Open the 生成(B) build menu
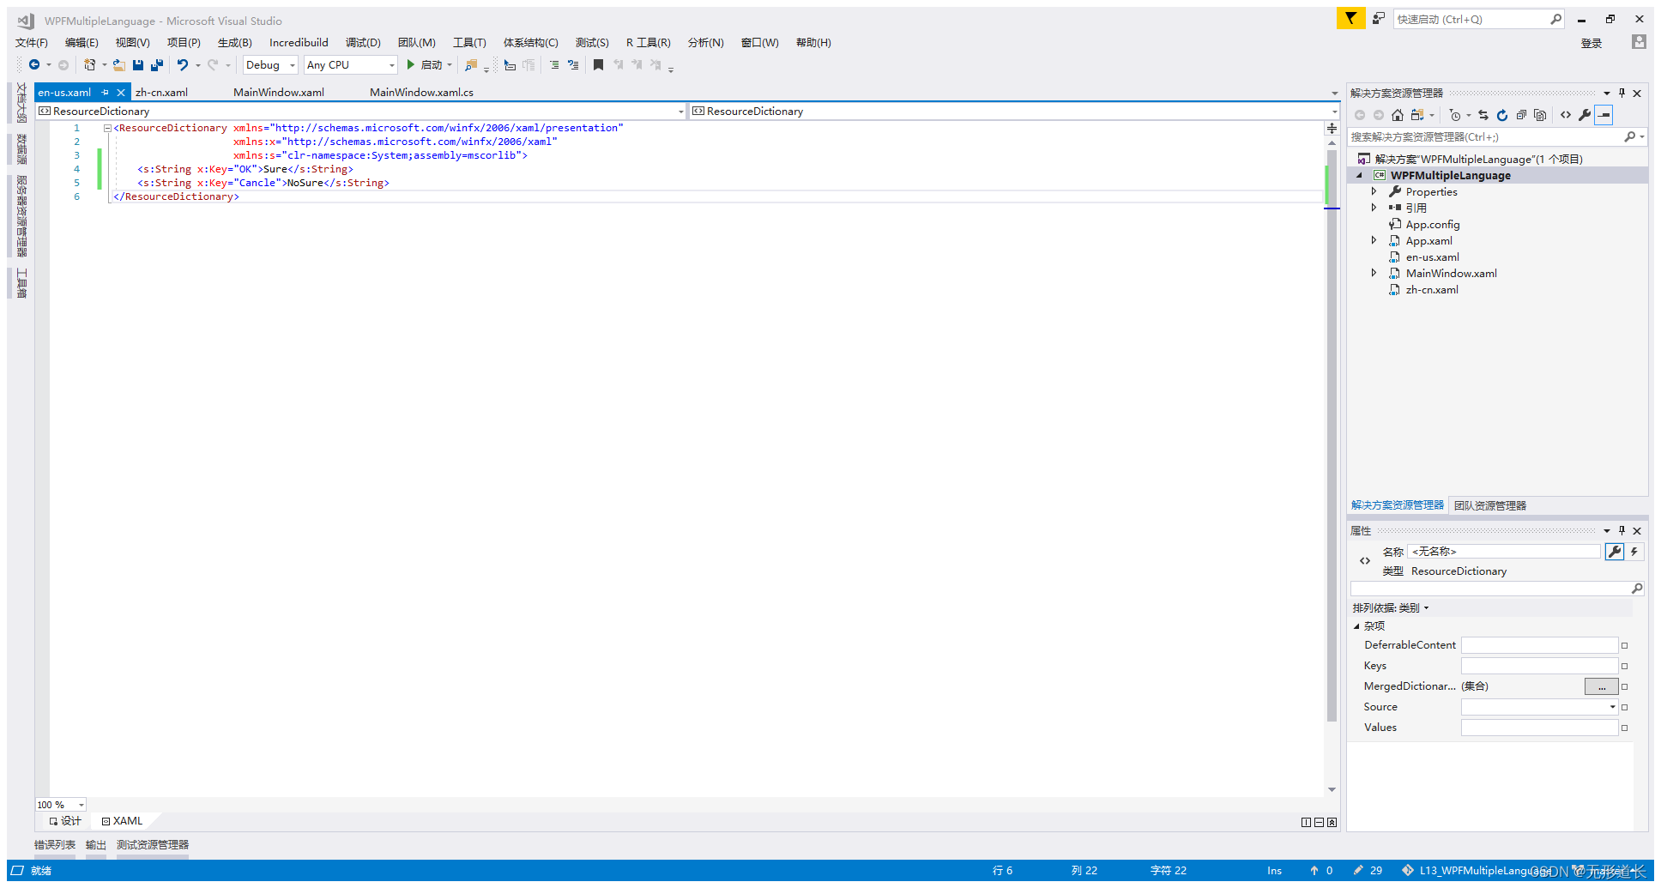Viewport: 1661px width, 888px height. [234, 42]
